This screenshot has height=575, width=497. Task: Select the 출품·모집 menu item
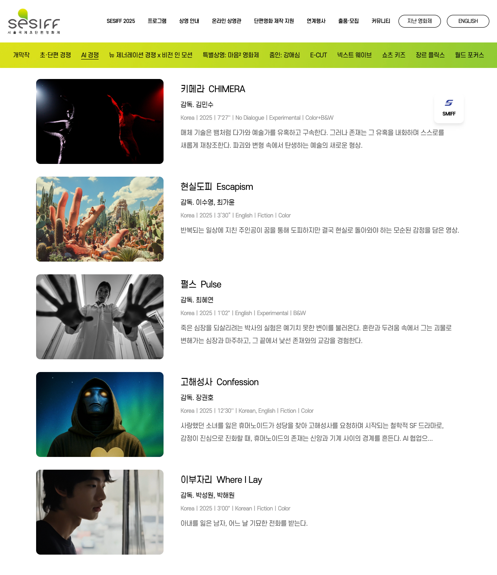pyautogui.click(x=348, y=21)
